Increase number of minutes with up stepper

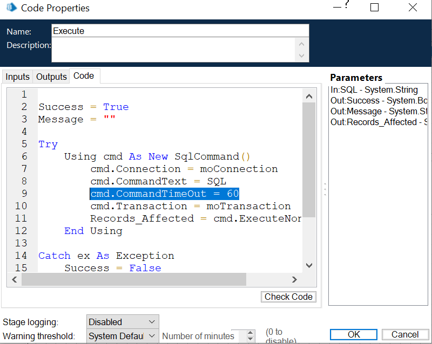click(250, 333)
